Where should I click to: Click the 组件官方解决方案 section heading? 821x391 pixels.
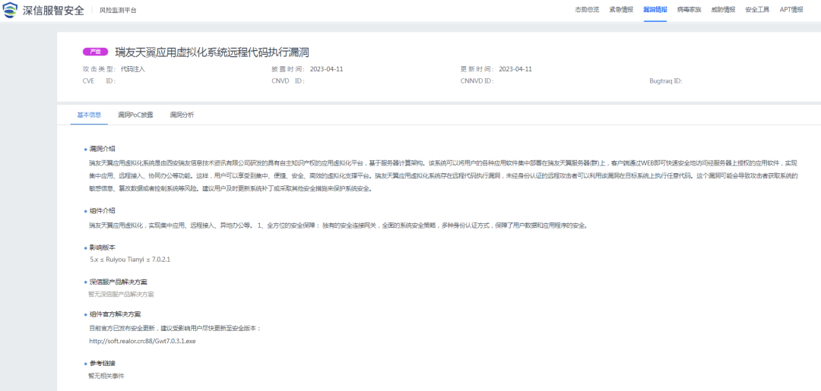[116, 314]
